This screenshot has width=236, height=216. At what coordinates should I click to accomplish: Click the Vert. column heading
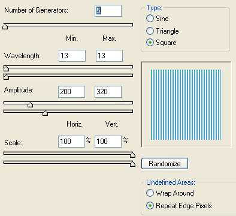[111, 124]
